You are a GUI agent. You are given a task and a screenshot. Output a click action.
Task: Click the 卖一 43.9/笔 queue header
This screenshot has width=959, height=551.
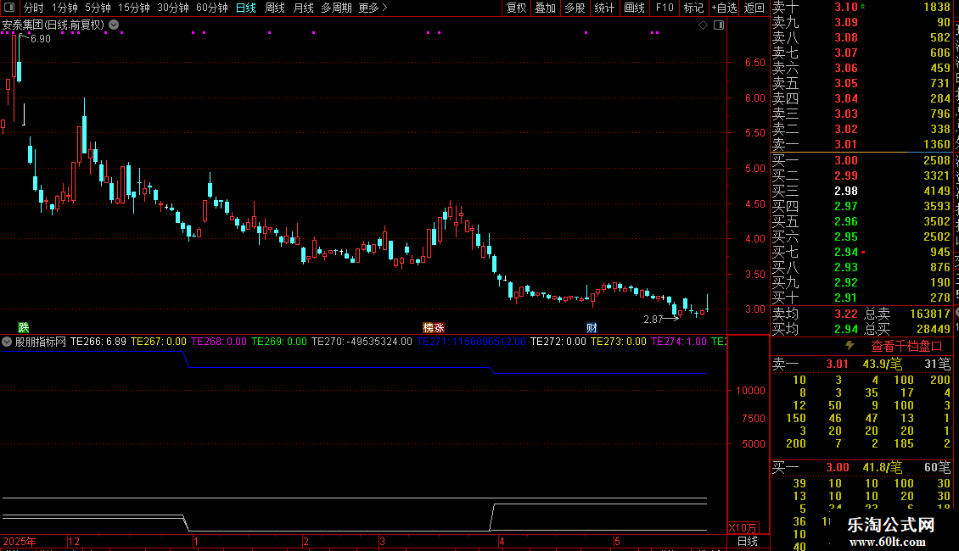(x=861, y=364)
